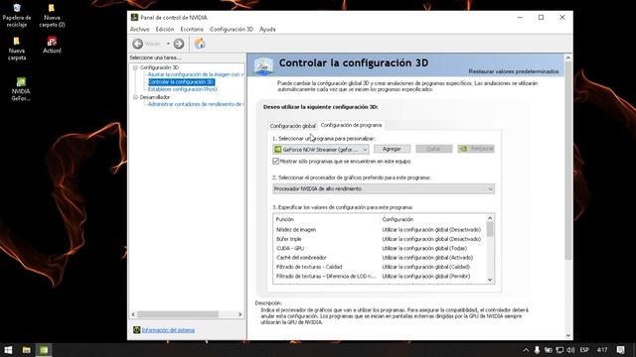Viewport: 636px width, 357px height.
Task: Select the Caché del sombreador setting row
Action: [379, 258]
